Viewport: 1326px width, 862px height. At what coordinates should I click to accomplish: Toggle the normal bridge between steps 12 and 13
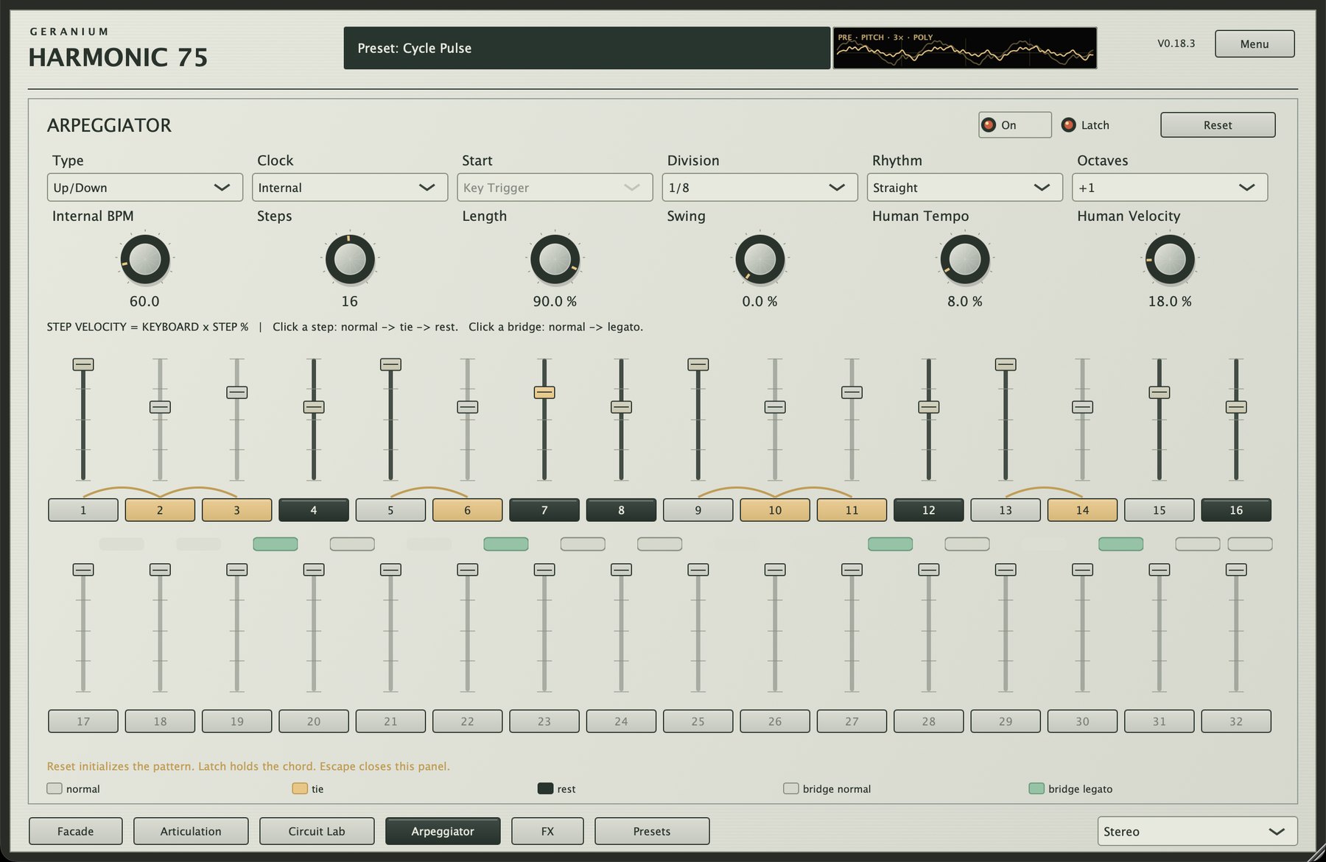click(967, 544)
